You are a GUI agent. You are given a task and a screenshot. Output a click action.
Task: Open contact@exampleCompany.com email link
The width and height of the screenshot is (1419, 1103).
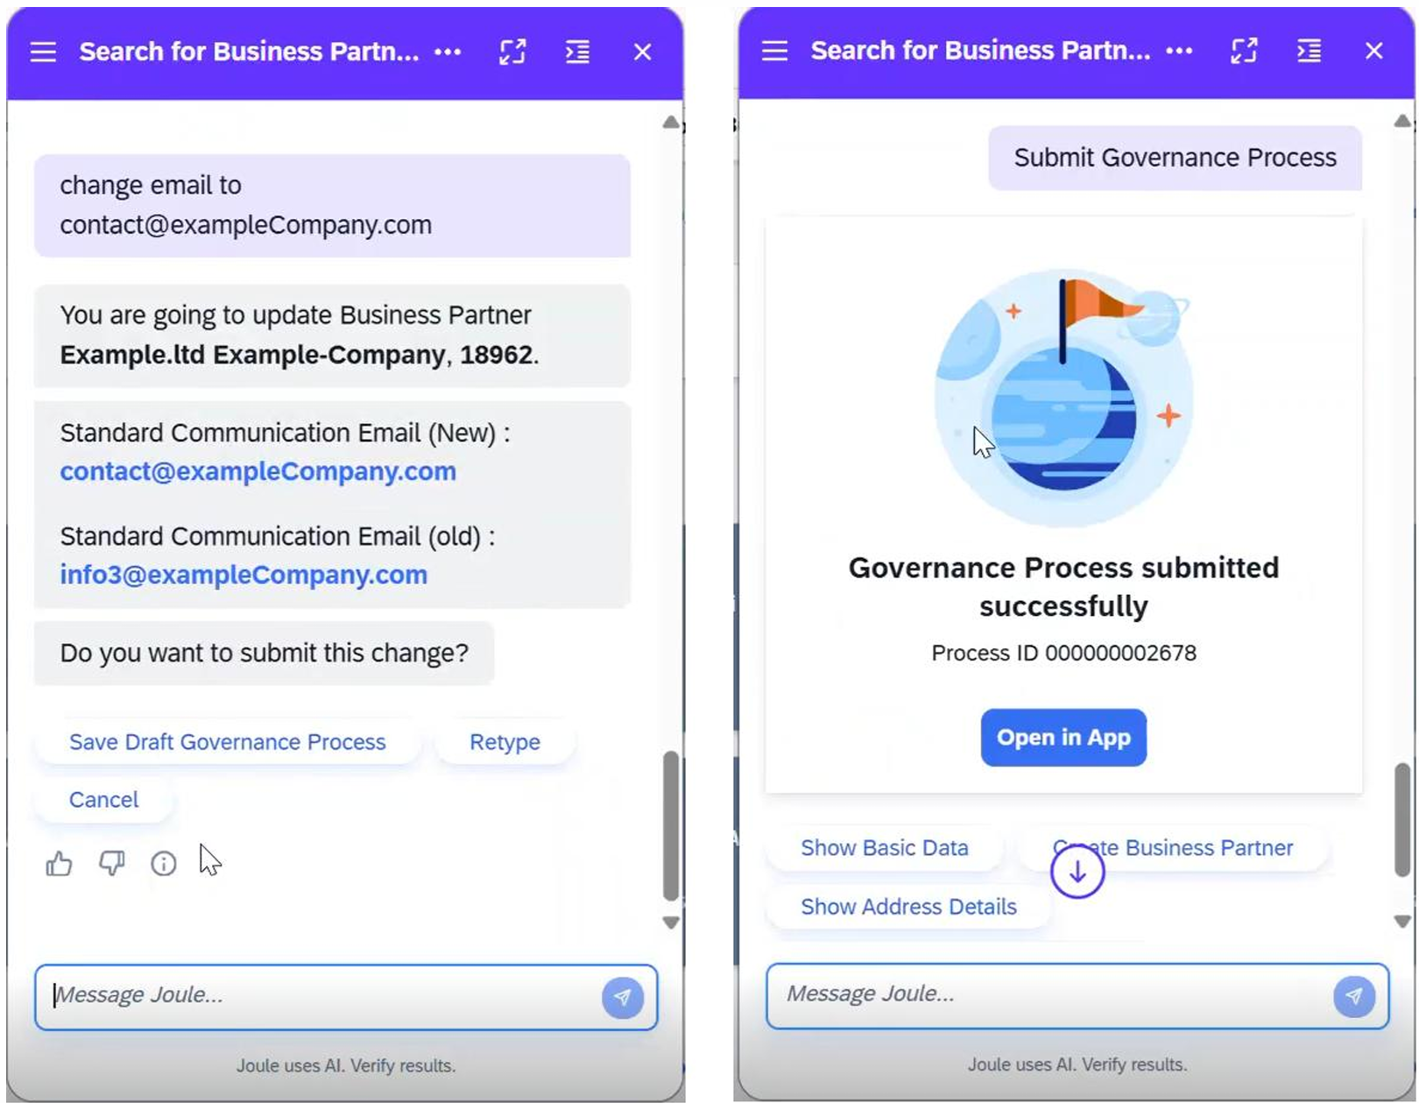click(258, 471)
